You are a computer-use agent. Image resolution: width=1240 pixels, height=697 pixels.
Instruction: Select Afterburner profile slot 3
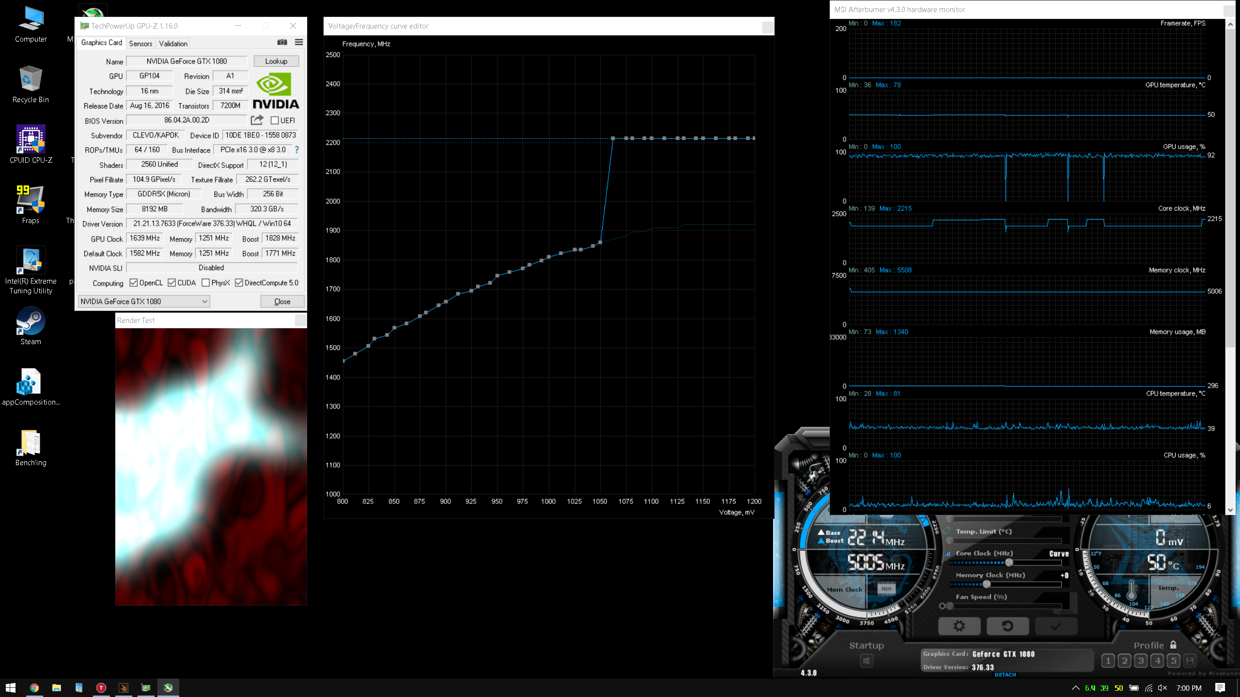(x=1141, y=661)
